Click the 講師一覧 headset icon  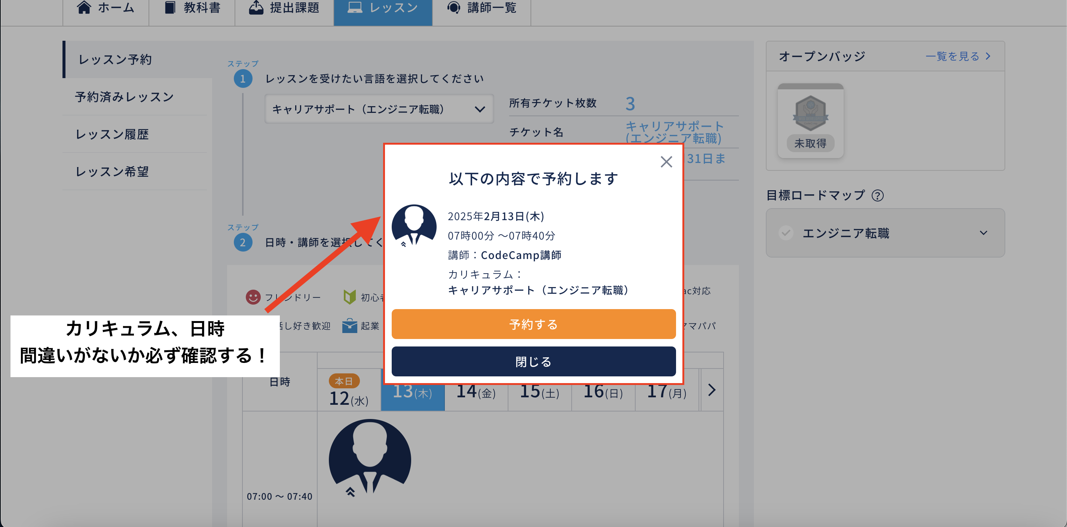coord(453,7)
